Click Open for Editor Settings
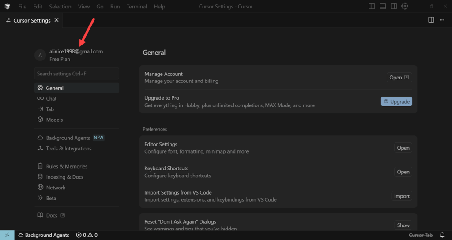 tap(403, 147)
